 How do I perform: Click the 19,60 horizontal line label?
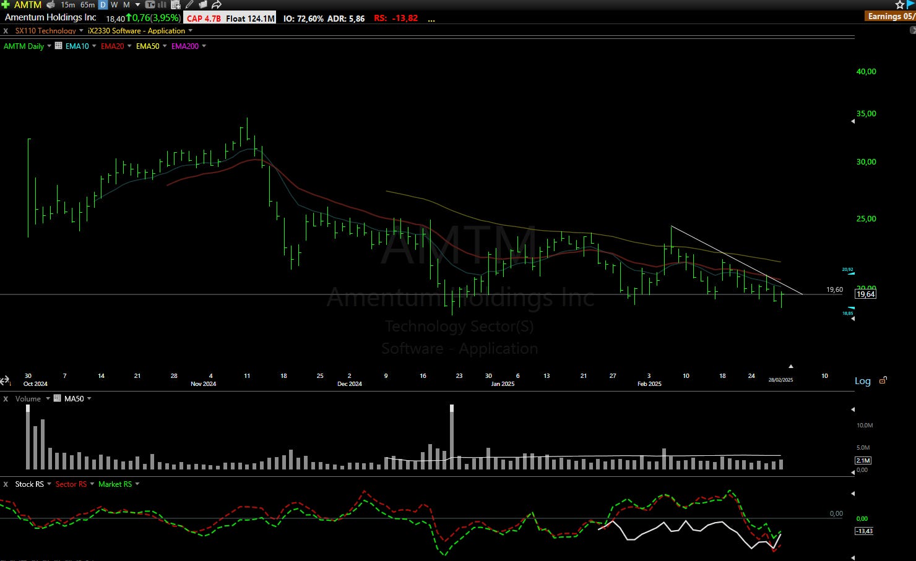(x=835, y=289)
